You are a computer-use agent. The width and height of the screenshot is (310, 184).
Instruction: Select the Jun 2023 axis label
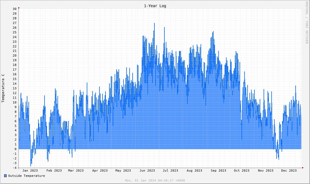coord(147,170)
